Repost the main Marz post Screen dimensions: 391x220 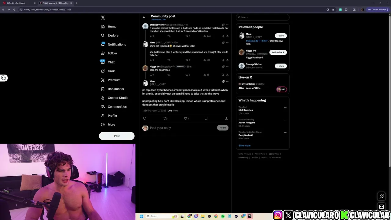click(x=165, y=119)
